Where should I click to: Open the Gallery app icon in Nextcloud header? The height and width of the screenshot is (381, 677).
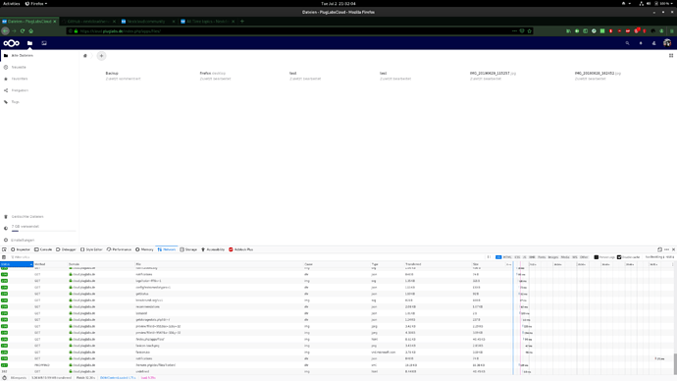pyautogui.click(x=44, y=43)
